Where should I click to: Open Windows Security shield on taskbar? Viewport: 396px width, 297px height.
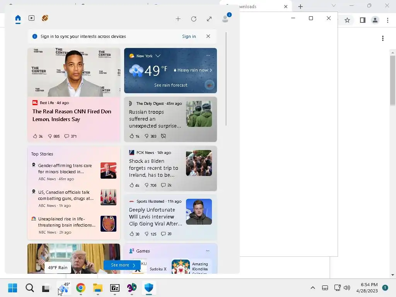[149, 288]
